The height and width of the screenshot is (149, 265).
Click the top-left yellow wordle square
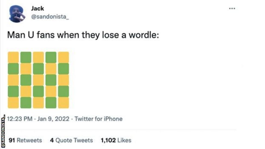pyautogui.click(x=13, y=57)
